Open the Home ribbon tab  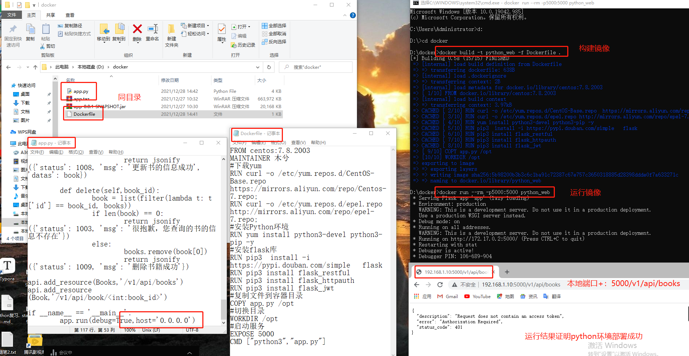[31, 15]
